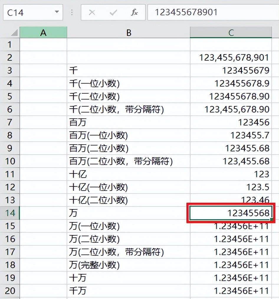Click cell labeled 千(一位小数)
279x299 pixels.
coord(129,84)
